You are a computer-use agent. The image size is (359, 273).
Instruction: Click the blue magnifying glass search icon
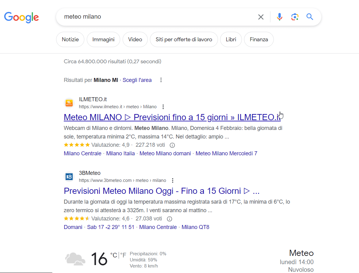coord(310,17)
